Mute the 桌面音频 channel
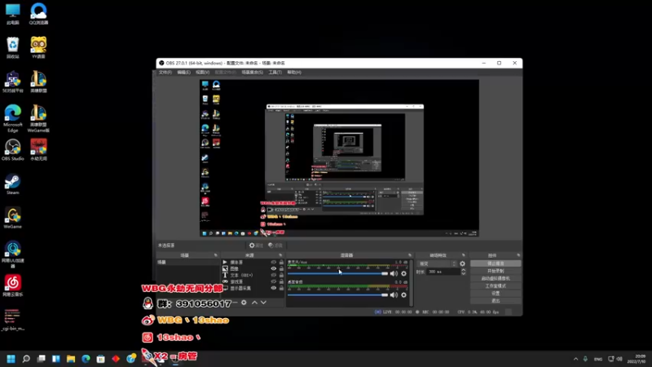652x367 pixels. point(394,295)
